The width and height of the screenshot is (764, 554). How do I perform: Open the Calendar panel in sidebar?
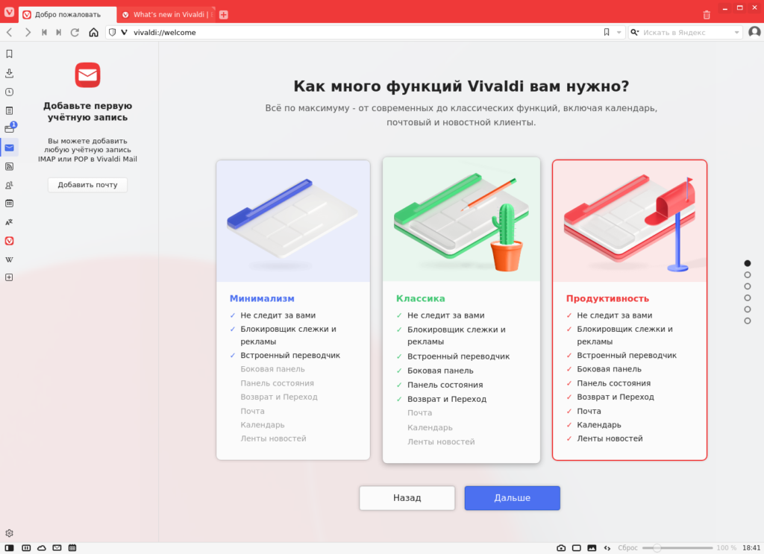(x=9, y=204)
